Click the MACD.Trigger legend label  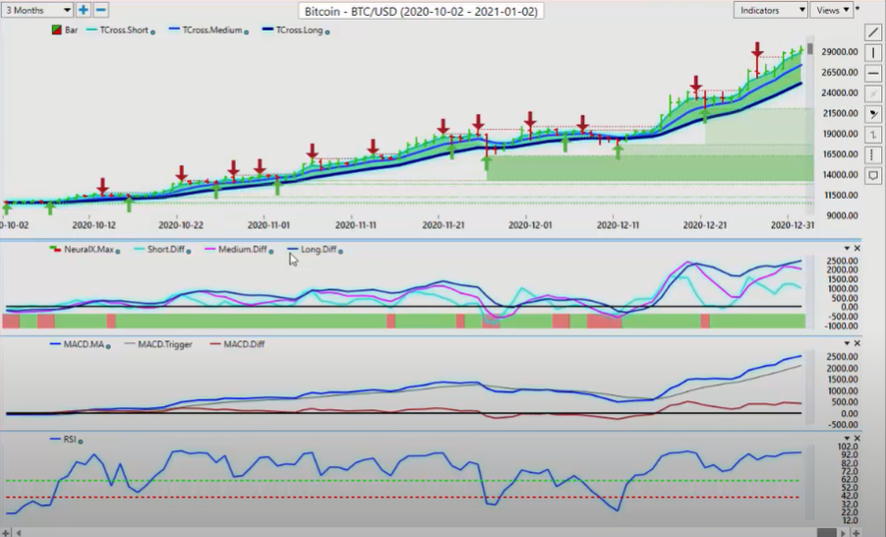click(x=165, y=344)
